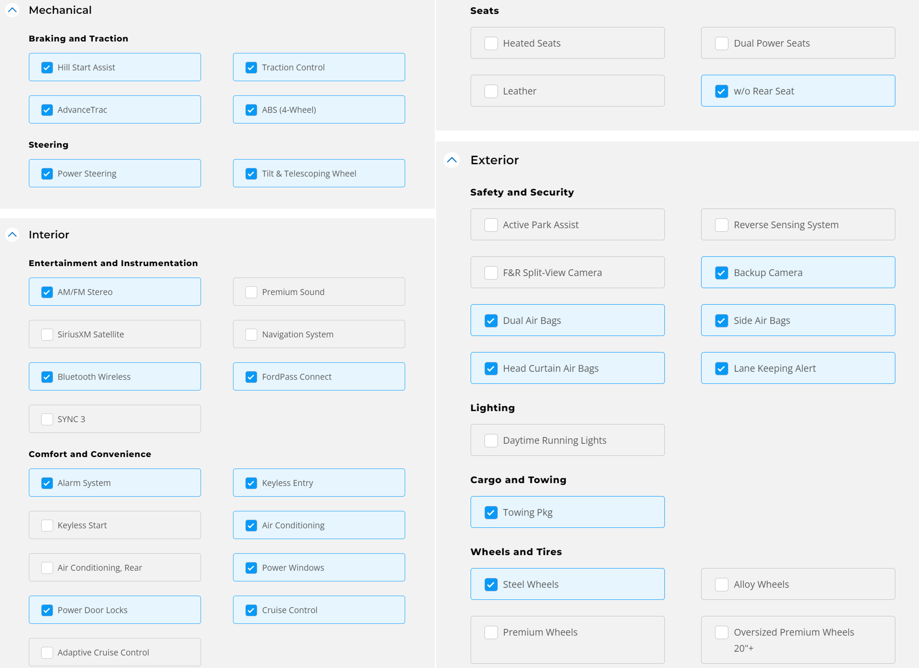Uncheck AdvanceTrac option
This screenshot has width=919, height=668.
[47, 110]
